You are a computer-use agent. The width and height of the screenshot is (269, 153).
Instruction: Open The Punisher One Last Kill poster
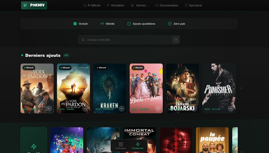pos(219,88)
